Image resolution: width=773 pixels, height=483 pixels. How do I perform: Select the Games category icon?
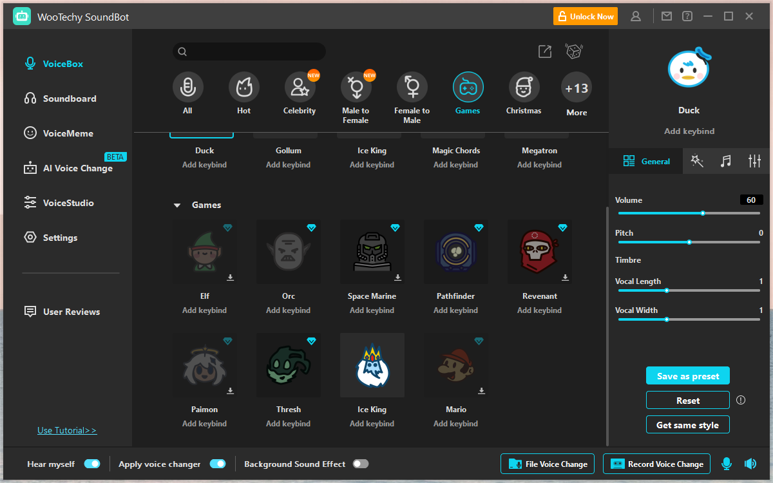coord(468,87)
